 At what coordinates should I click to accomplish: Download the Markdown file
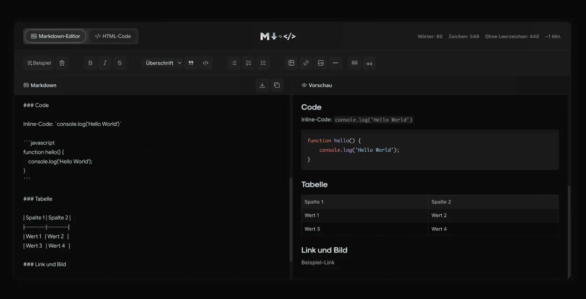click(262, 85)
